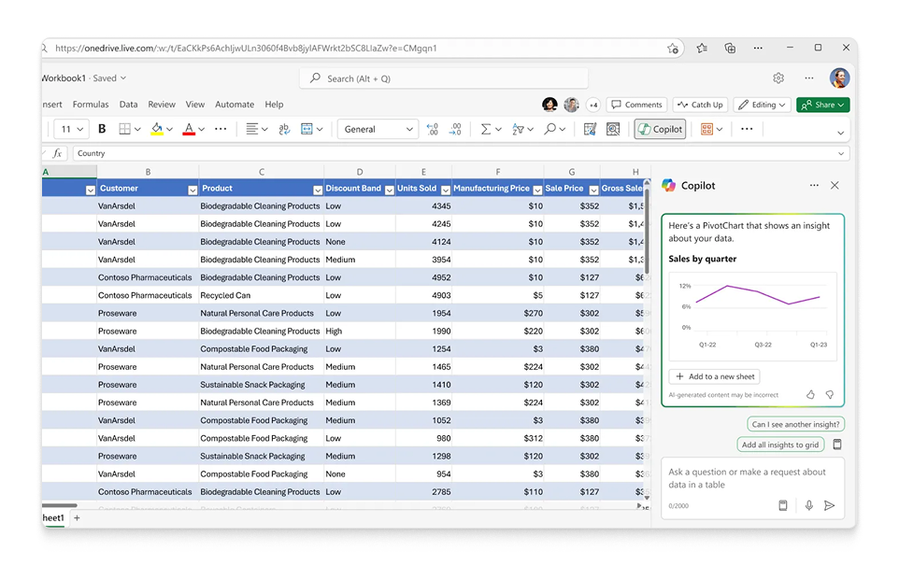Open the settings gear in the title bar
The image size is (899, 565).
click(x=778, y=78)
